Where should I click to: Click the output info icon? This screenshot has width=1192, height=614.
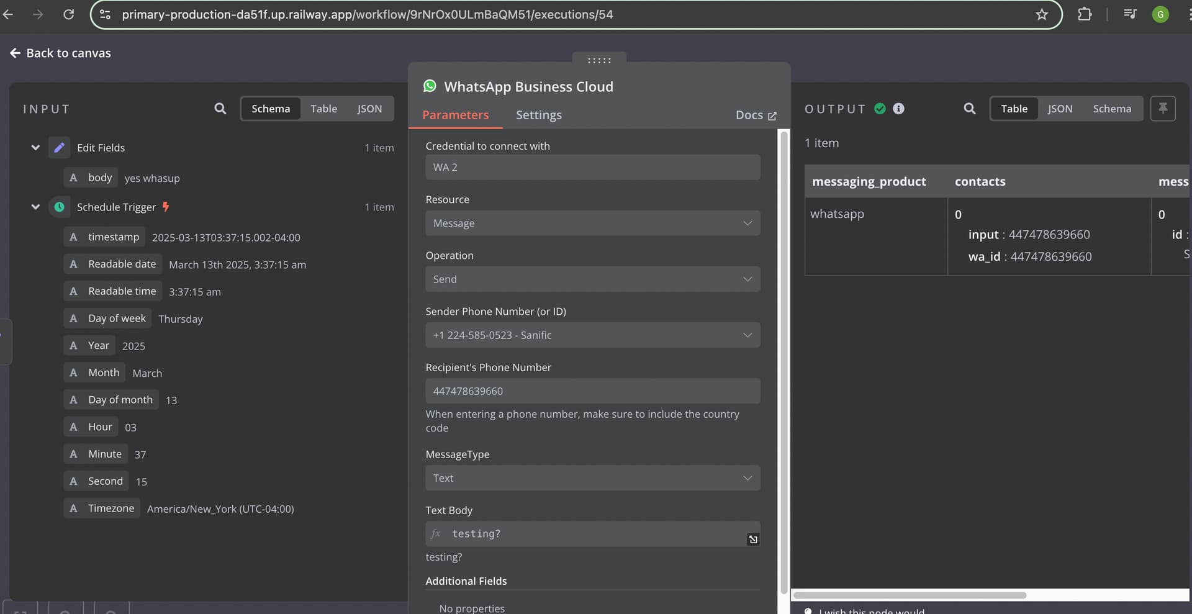(x=898, y=109)
